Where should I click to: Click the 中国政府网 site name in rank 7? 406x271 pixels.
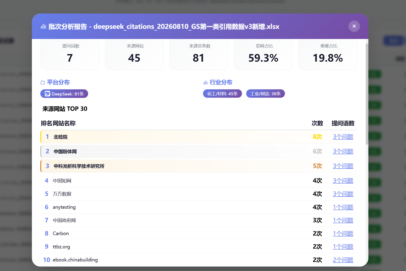pyautogui.click(x=64, y=220)
